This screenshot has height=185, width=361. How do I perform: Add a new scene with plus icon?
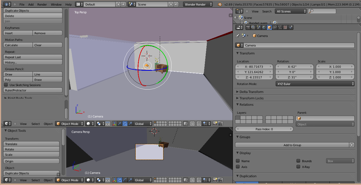coord(171,4)
